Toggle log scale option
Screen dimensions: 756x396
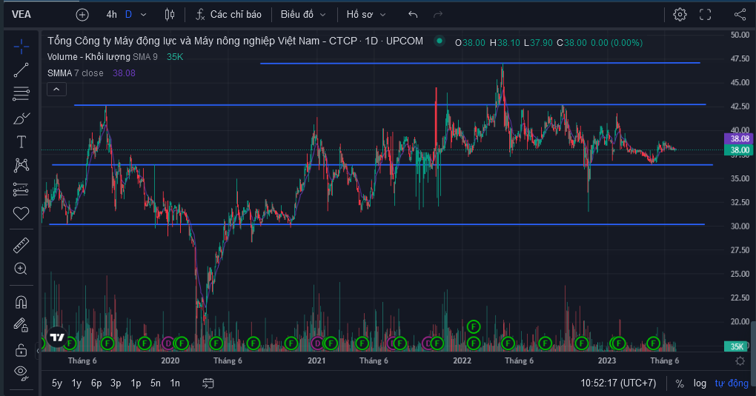700,383
